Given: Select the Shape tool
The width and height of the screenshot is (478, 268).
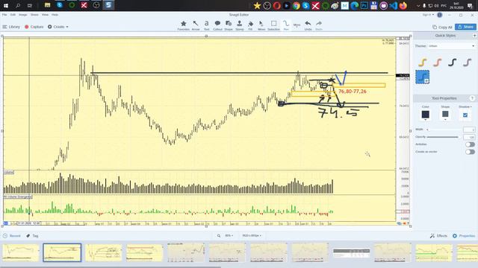Looking at the screenshot, I should point(229,25).
